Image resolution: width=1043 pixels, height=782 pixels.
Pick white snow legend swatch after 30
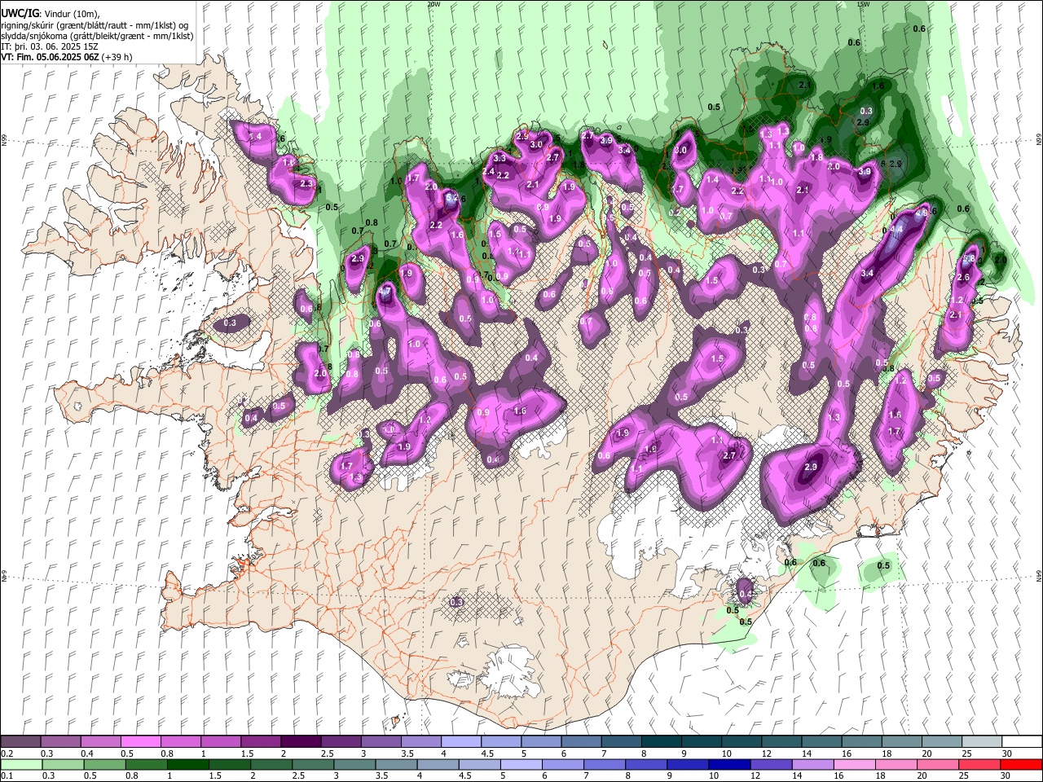point(1022,742)
